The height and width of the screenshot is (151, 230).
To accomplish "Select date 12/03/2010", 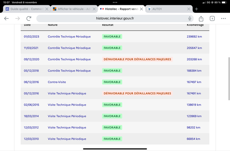I will tap(31, 139).
